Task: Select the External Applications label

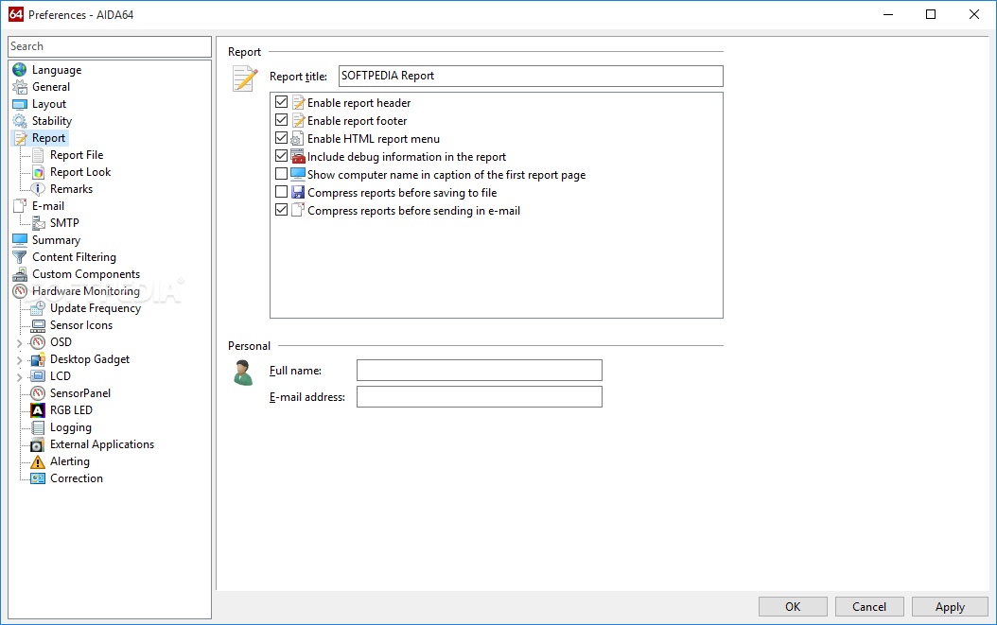Action: pyautogui.click(x=102, y=444)
